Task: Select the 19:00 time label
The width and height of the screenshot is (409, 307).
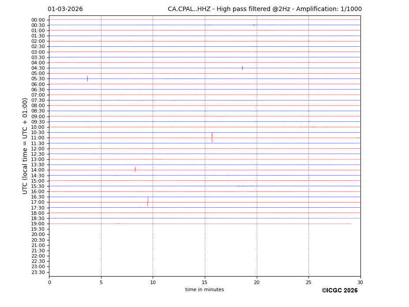Action: (38, 224)
